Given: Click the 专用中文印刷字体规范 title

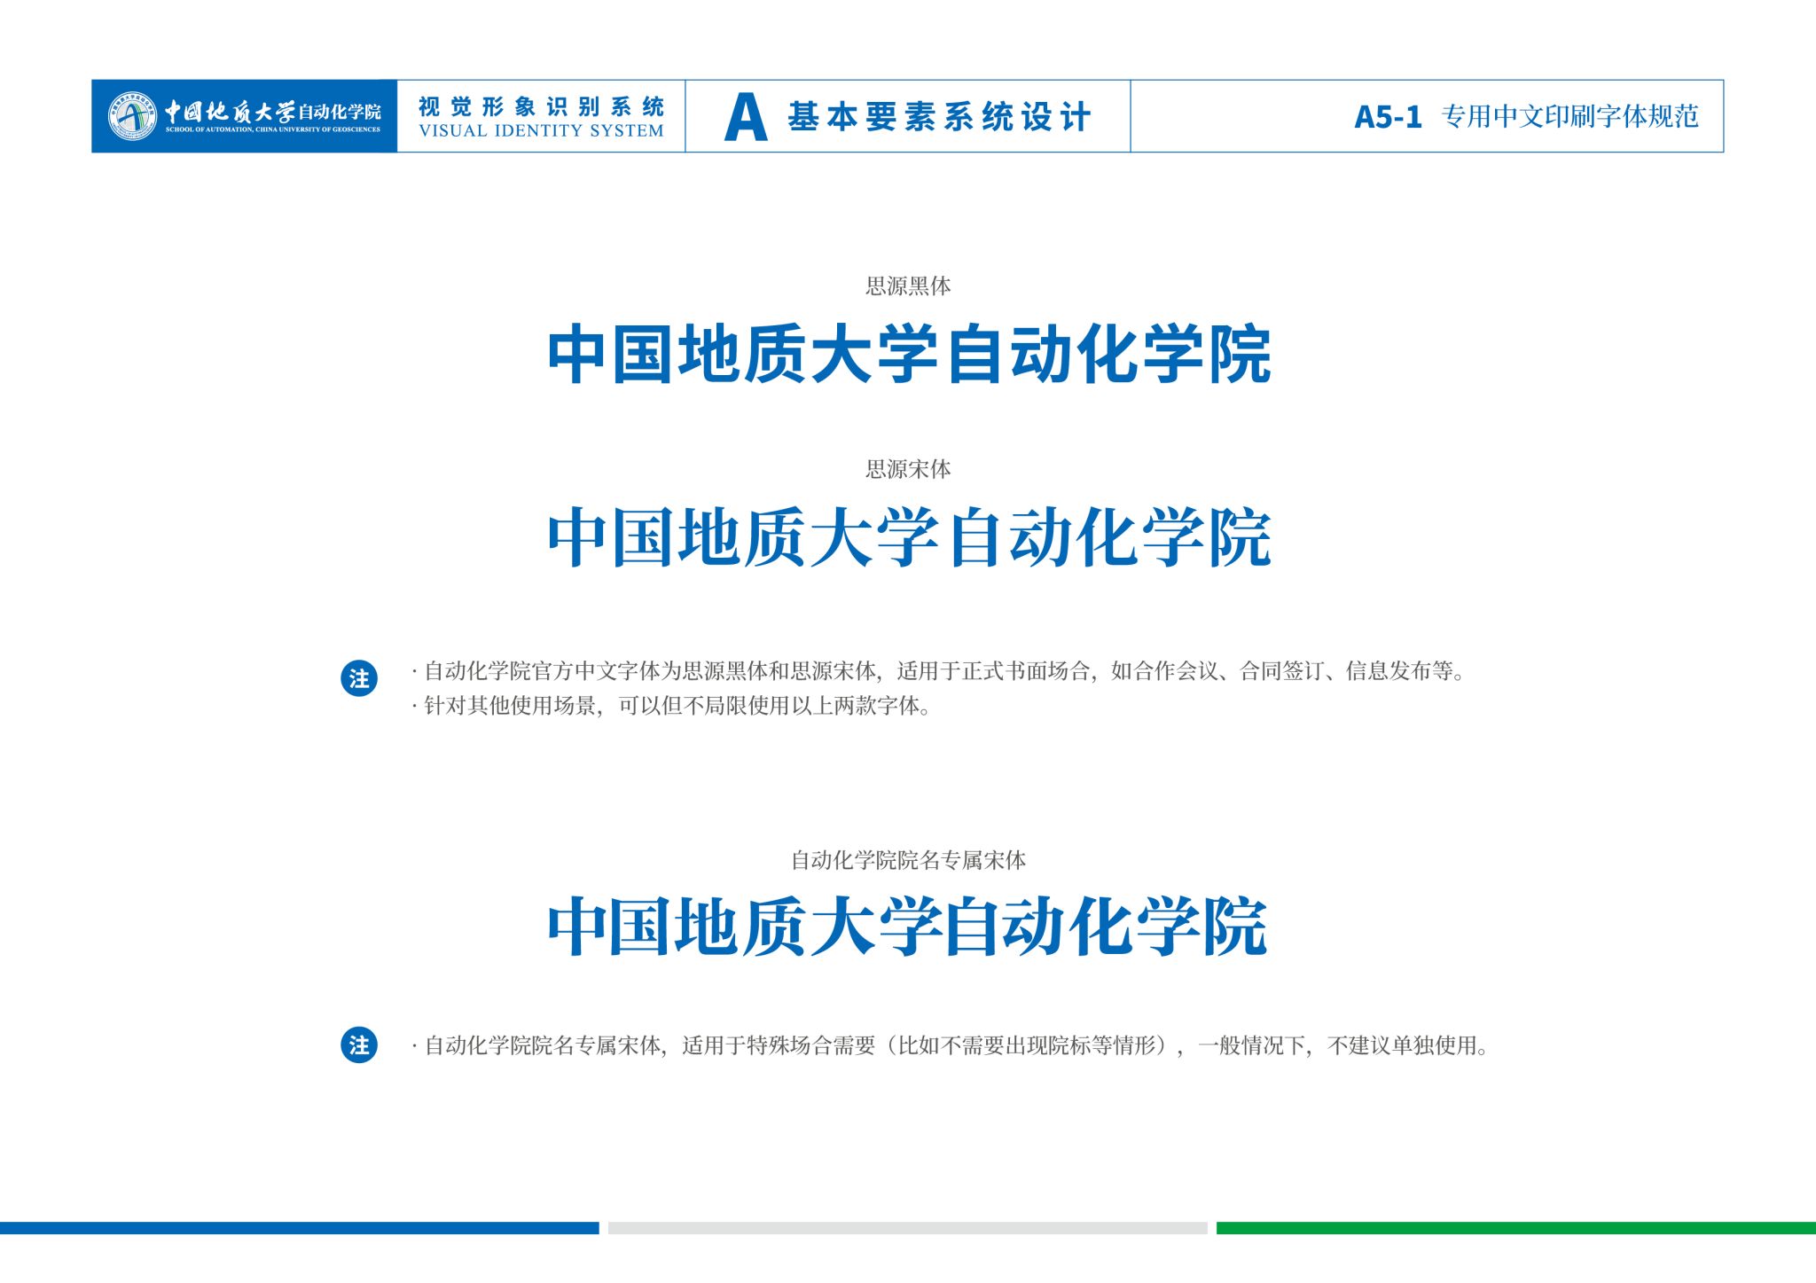Looking at the screenshot, I should (1569, 117).
